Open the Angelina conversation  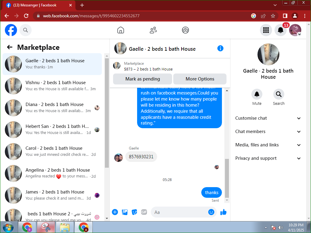(52, 173)
